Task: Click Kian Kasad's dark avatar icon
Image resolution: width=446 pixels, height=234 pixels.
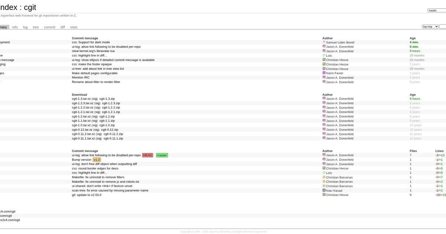Action: tap(324, 190)
